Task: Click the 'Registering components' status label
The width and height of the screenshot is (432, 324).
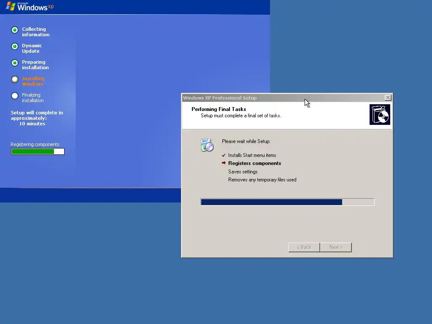Action: click(35, 144)
